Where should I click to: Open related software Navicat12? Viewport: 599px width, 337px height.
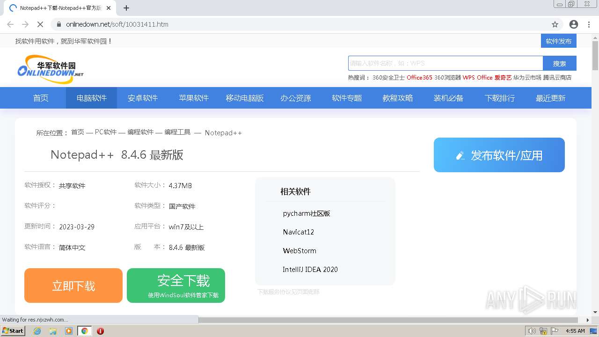pos(299,232)
